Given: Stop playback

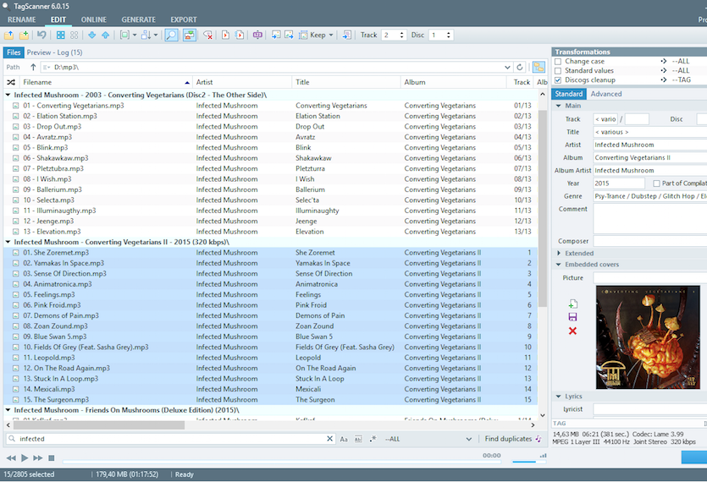Looking at the screenshot, I should coord(52,458).
